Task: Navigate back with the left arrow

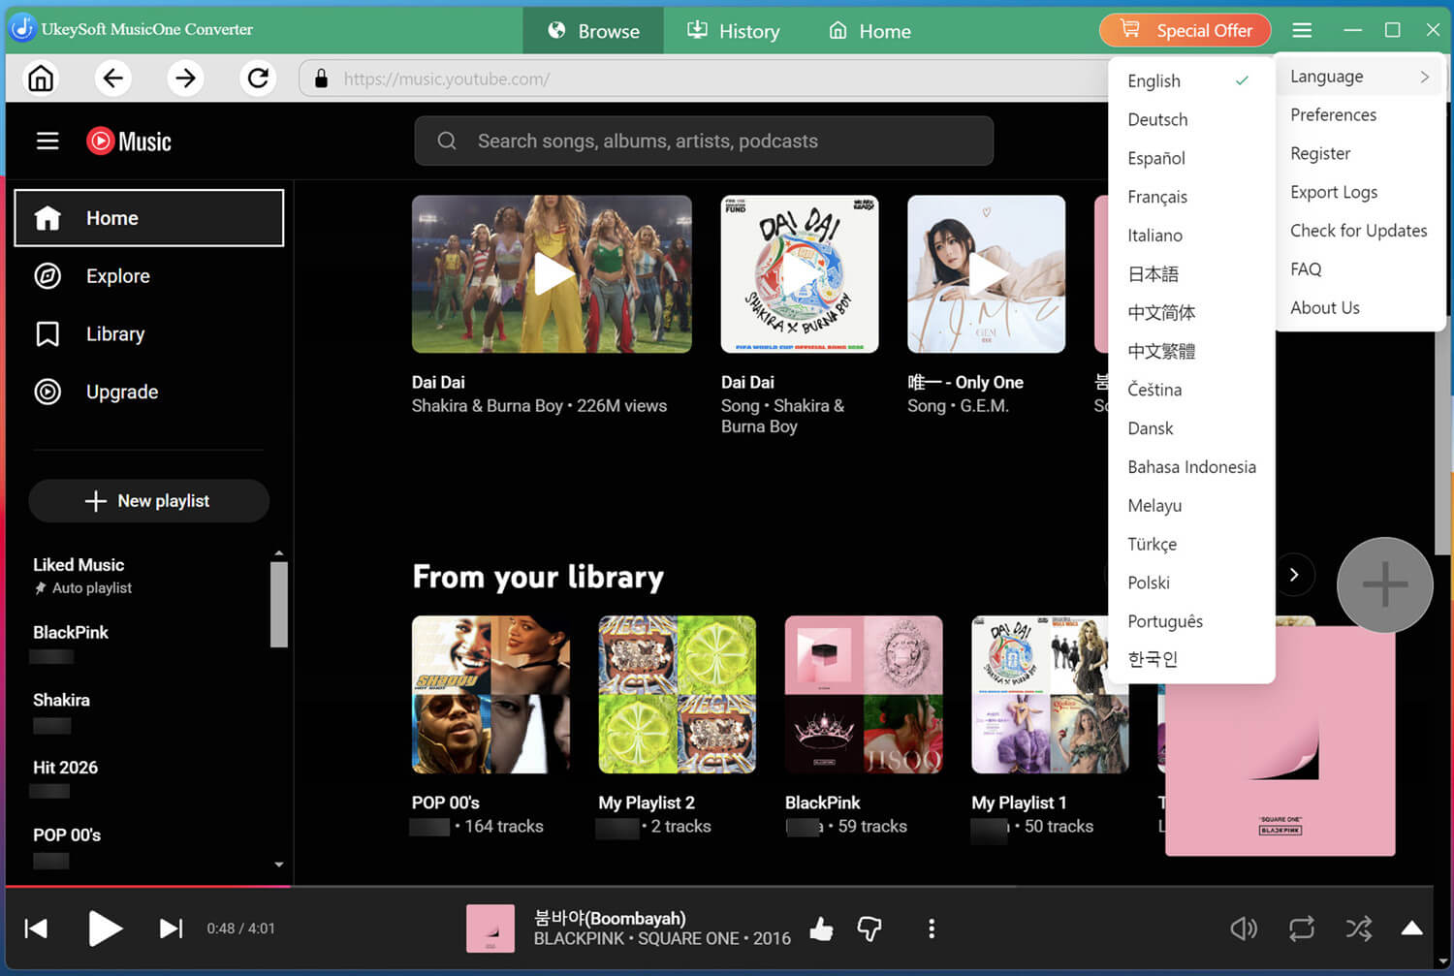Action: [x=113, y=78]
